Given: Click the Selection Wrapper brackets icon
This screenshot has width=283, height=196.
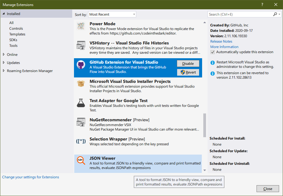Looking at the screenshot, I should click(81, 141).
